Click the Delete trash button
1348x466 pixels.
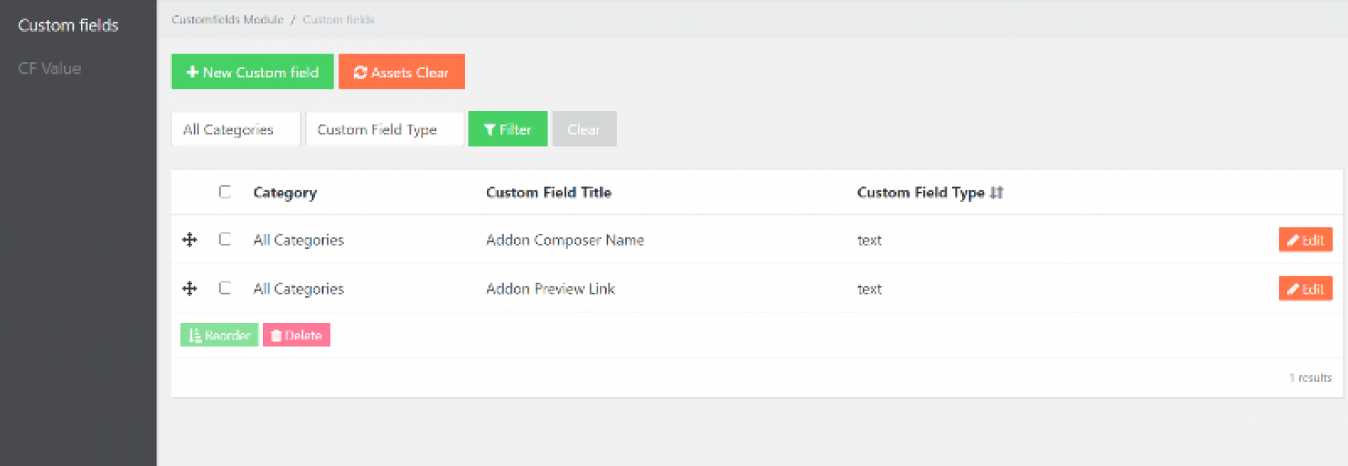(x=296, y=336)
